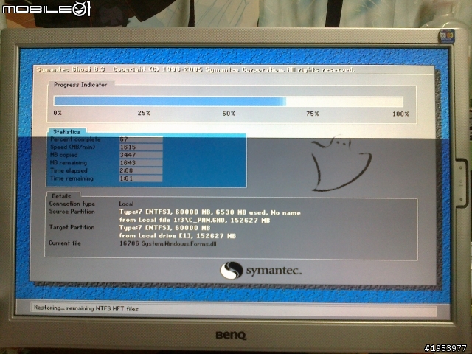This screenshot has width=472, height=354.
Task: Click the 50% progress scale marker
Action: pos(229,114)
